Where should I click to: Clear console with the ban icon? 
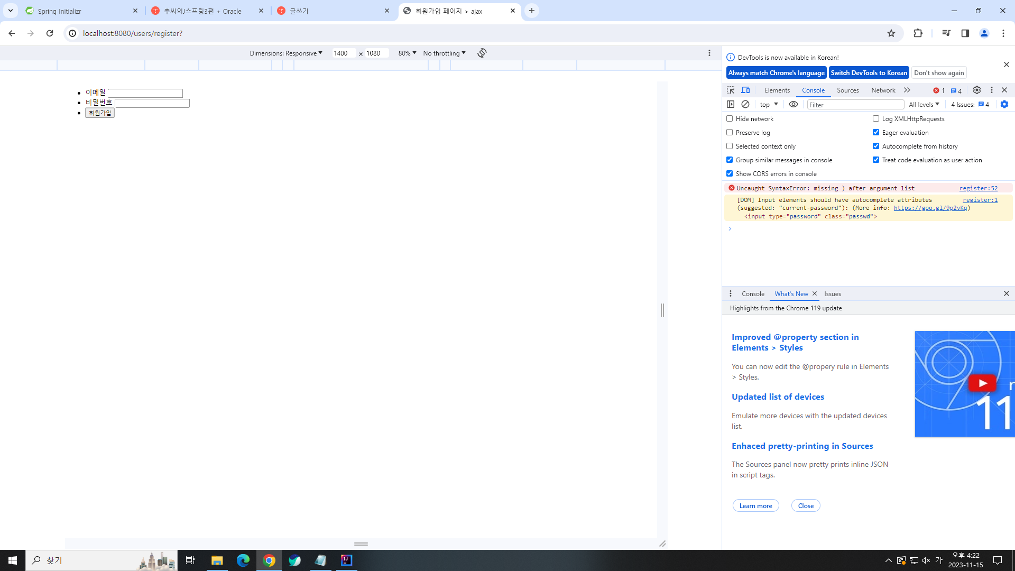(x=745, y=105)
